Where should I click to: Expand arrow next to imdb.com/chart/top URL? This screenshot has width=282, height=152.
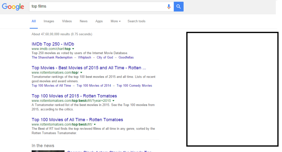73,49
